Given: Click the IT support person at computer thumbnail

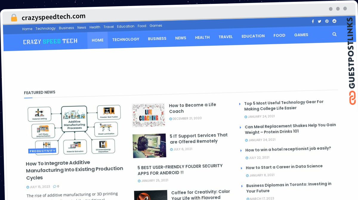Looking at the screenshot, I should tap(149, 146).
